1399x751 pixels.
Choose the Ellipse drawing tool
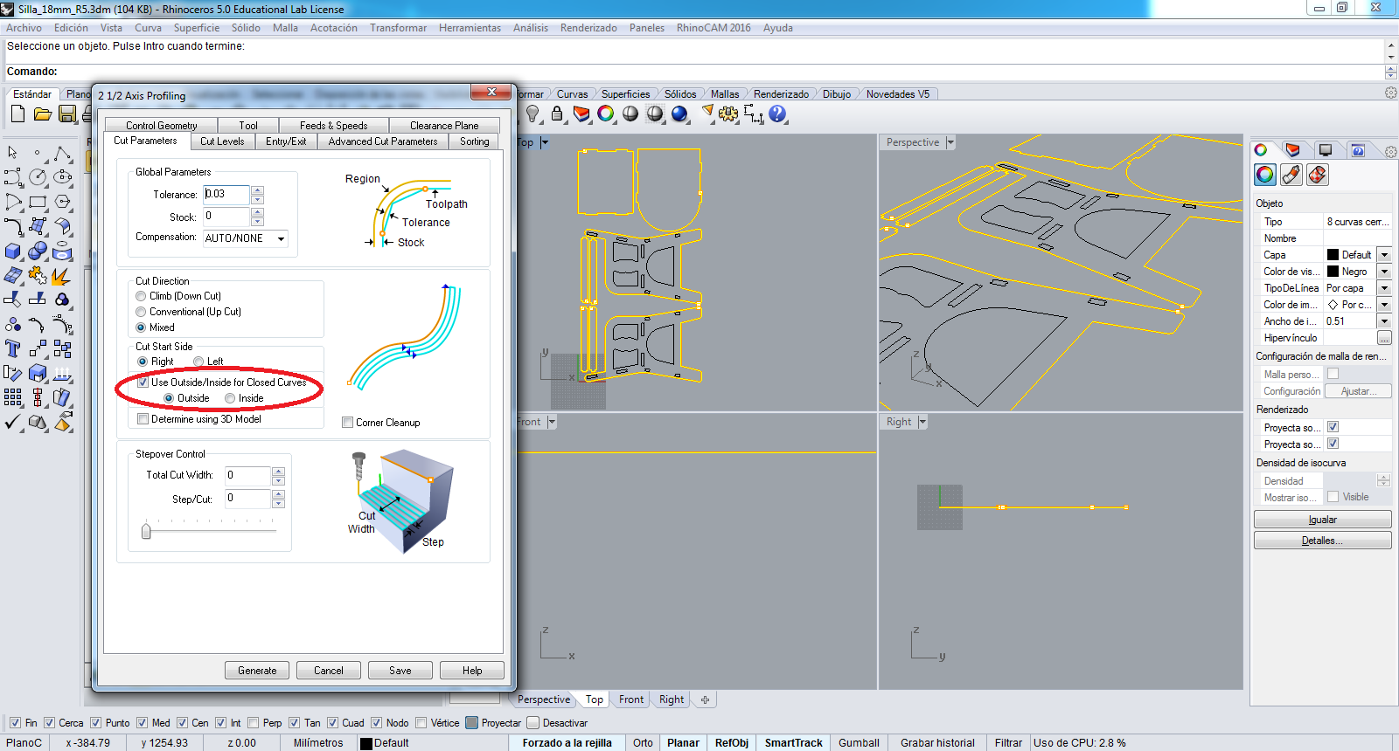point(62,177)
